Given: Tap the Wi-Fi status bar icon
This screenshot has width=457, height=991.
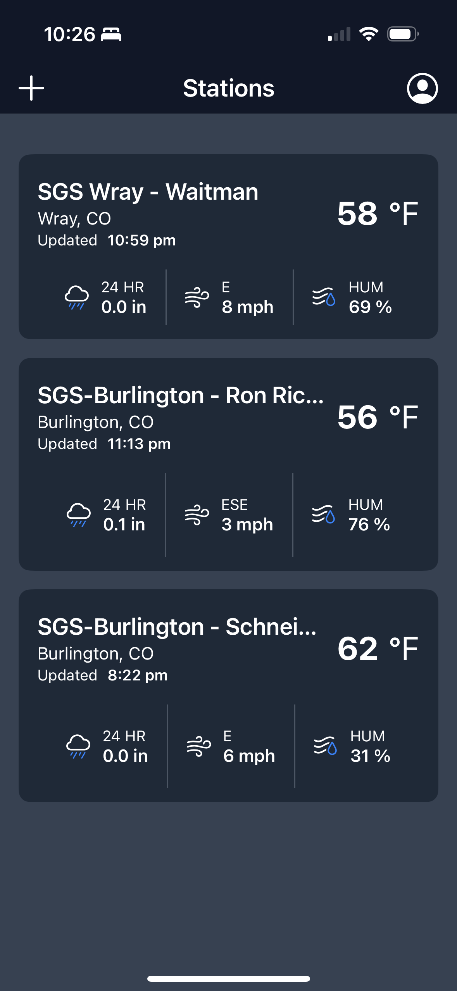Looking at the screenshot, I should point(369,34).
